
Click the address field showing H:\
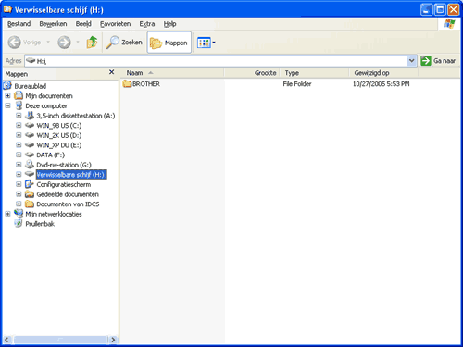pos(216,61)
